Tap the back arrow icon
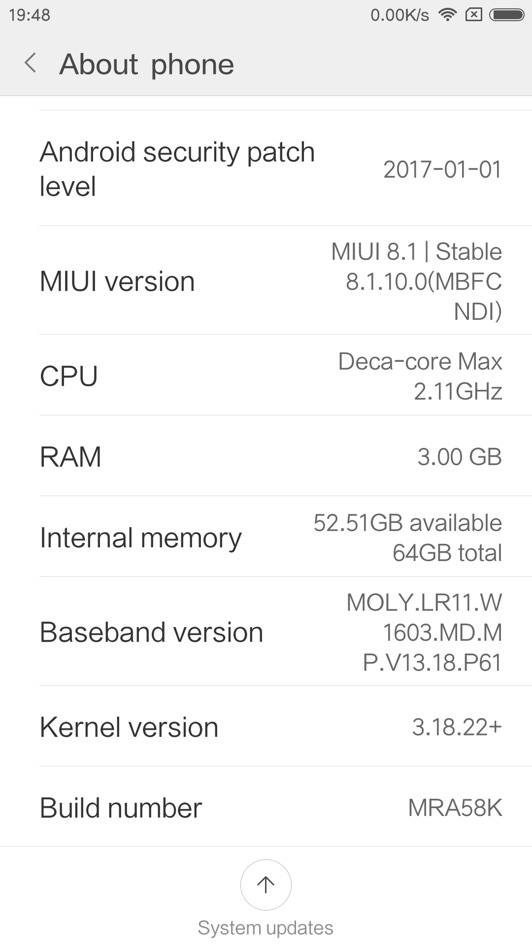The width and height of the screenshot is (532, 945). click(x=31, y=63)
